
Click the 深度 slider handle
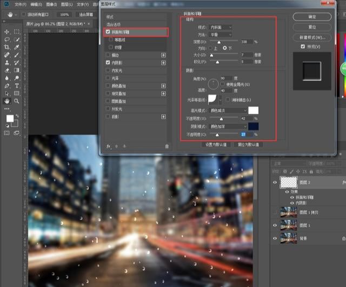(x=218, y=42)
